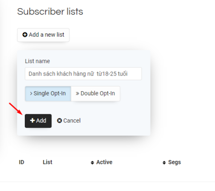Click the List column header

point(48,162)
